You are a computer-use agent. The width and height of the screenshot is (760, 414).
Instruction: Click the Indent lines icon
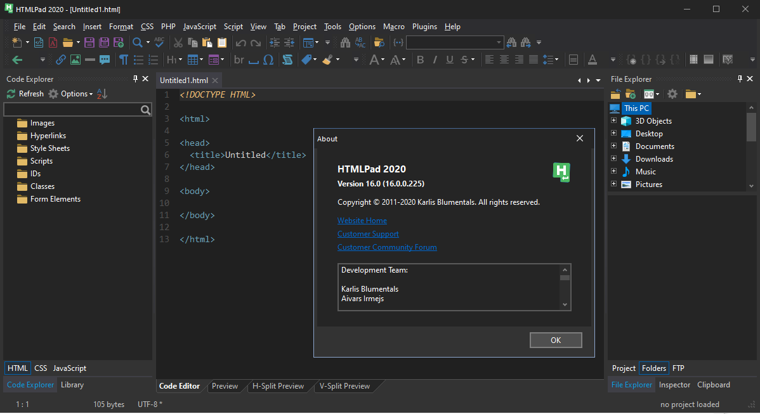(275, 42)
